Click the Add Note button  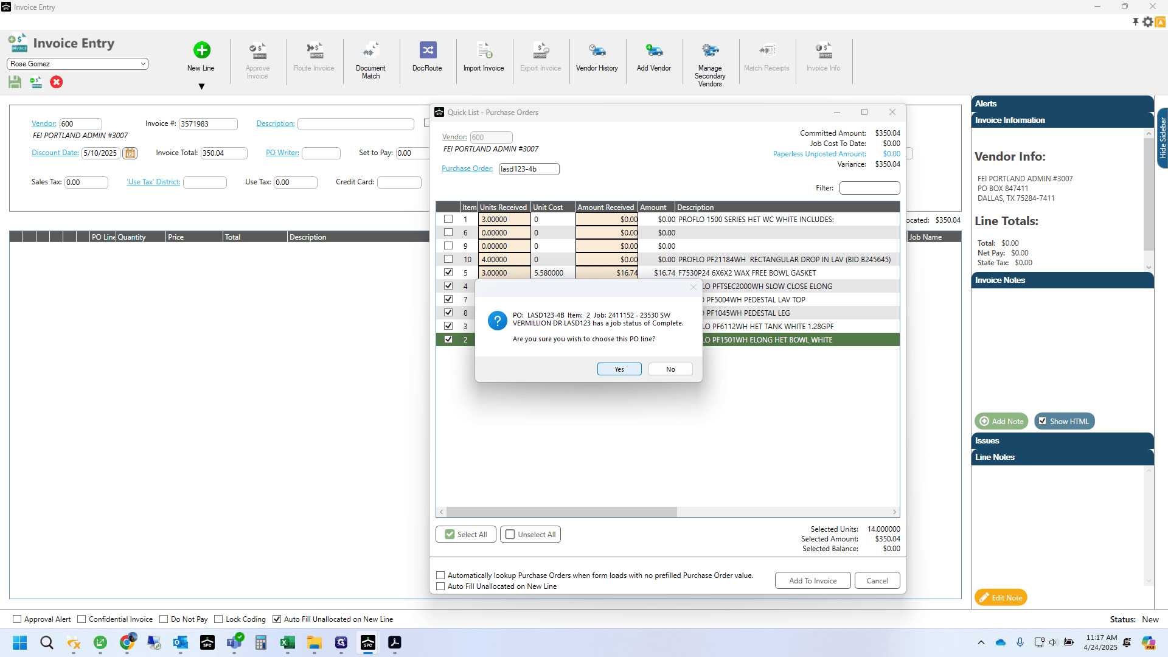(x=1001, y=422)
